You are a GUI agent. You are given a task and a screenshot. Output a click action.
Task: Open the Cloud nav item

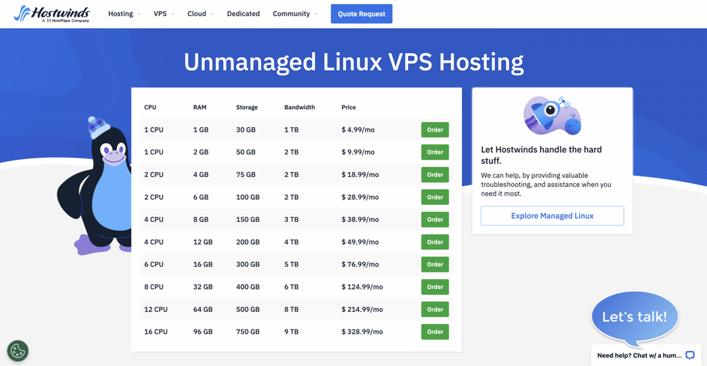click(197, 14)
